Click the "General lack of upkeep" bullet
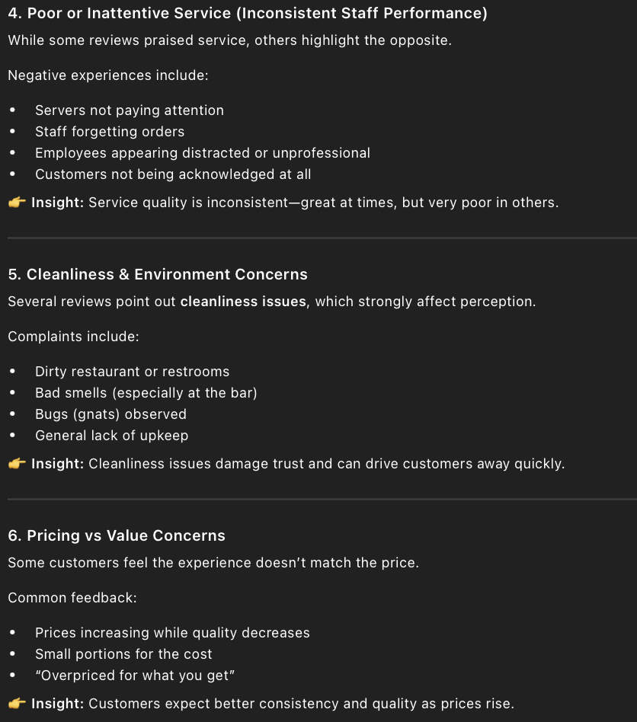The image size is (637, 722). pos(111,436)
